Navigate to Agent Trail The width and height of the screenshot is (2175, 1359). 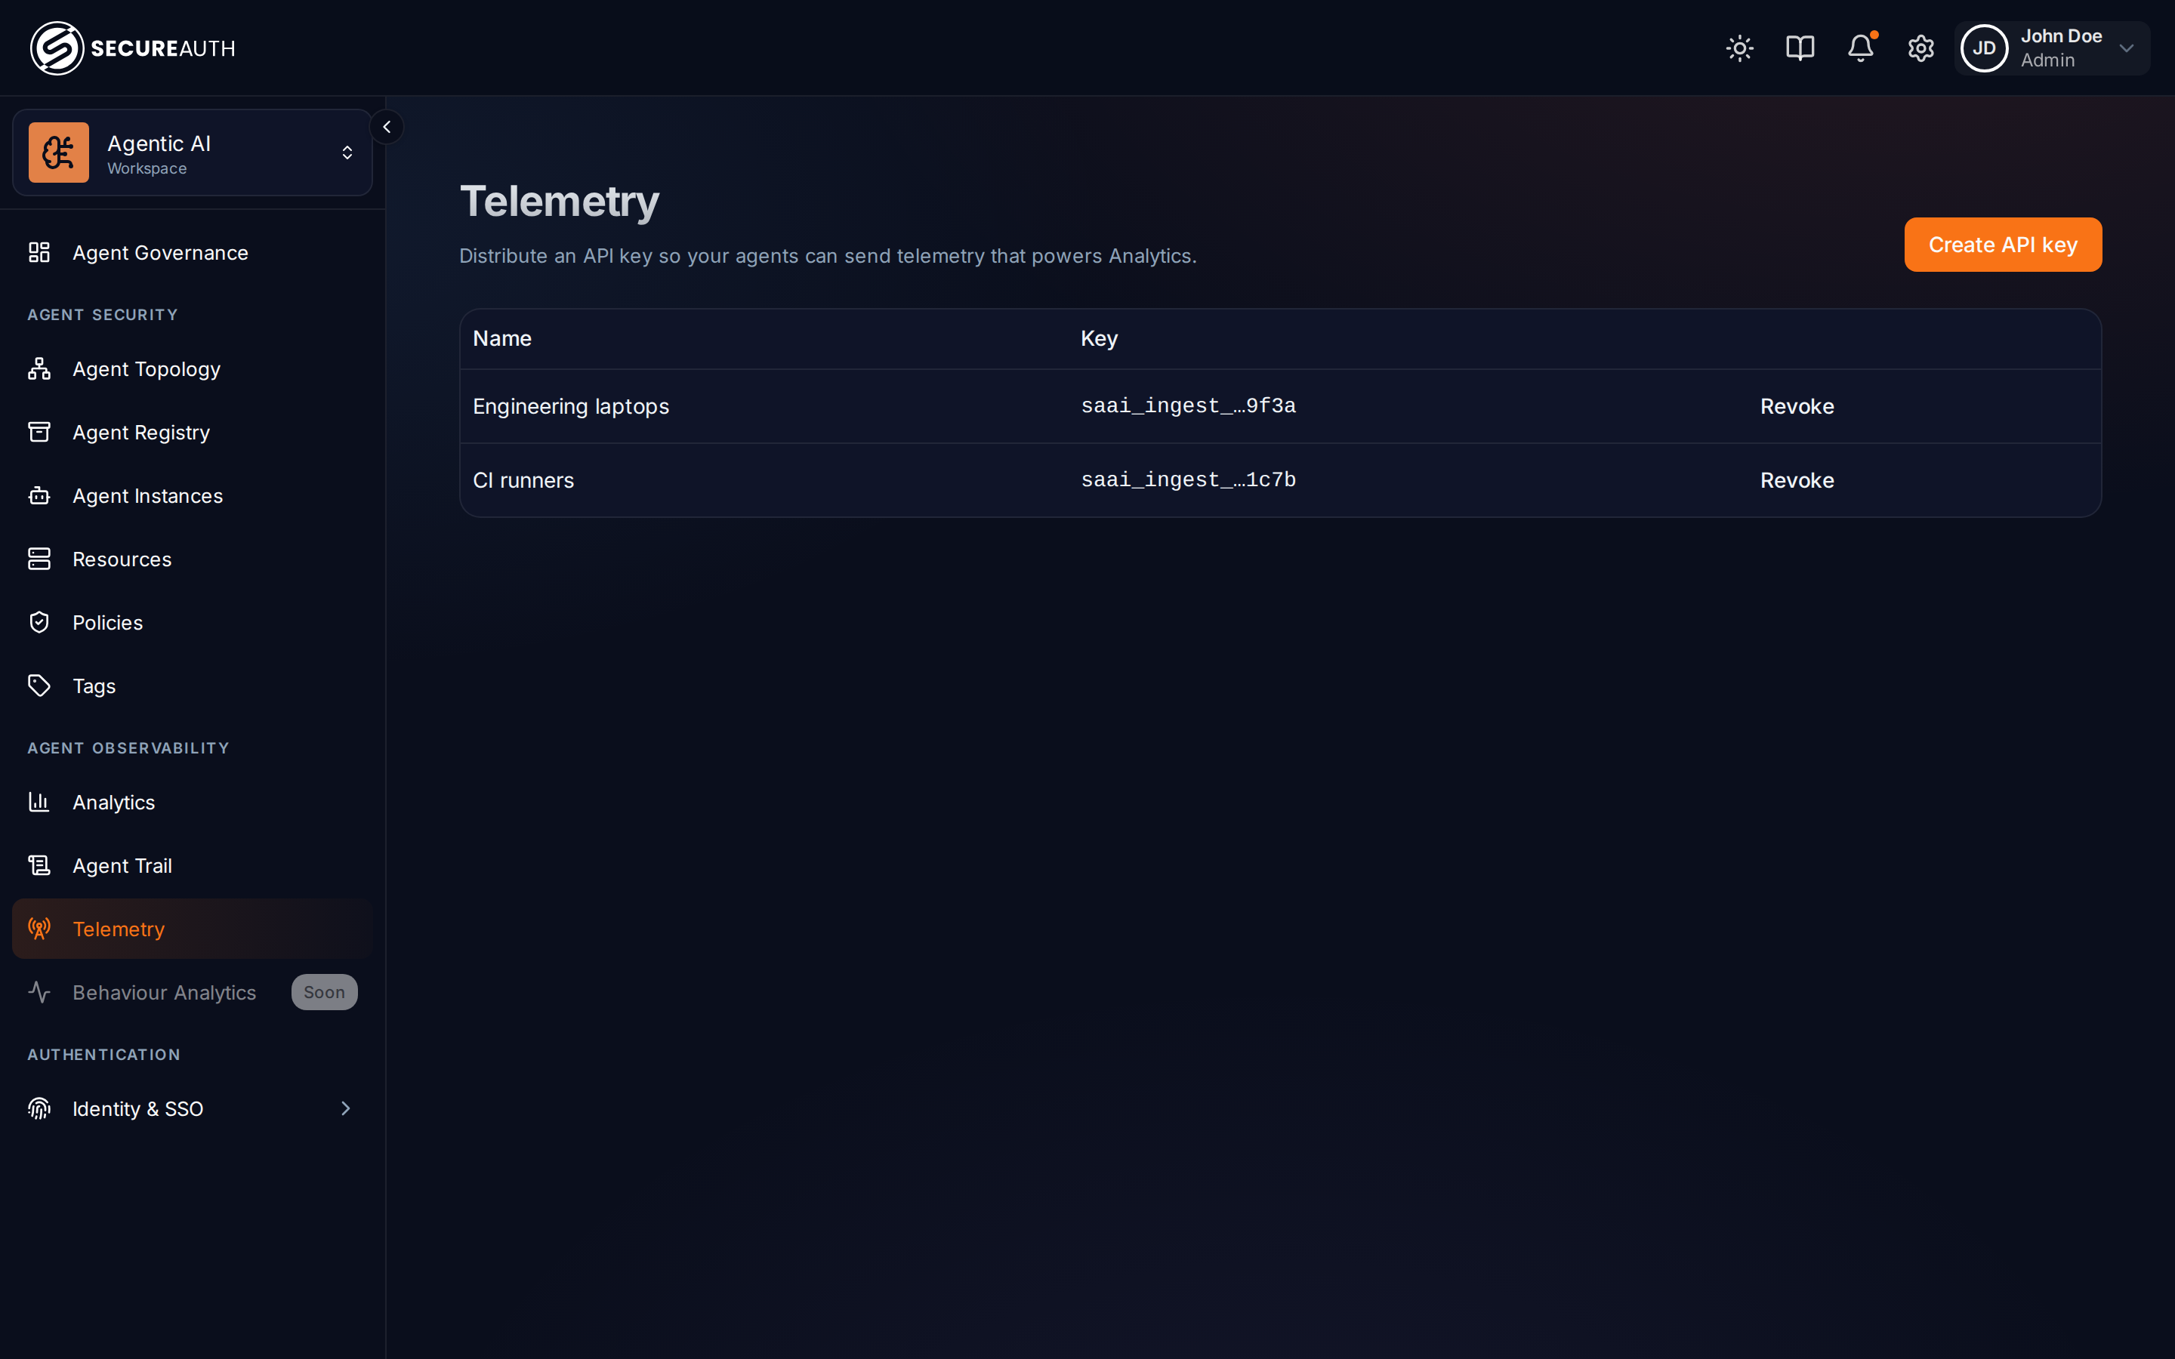click(x=191, y=865)
